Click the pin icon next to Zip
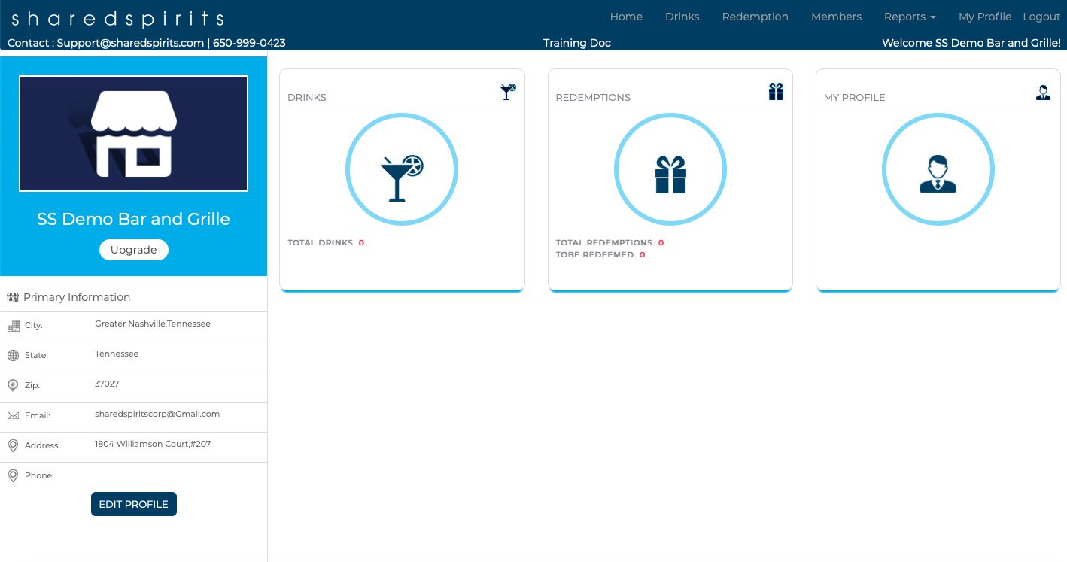The height and width of the screenshot is (562, 1067). [x=13, y=385]
